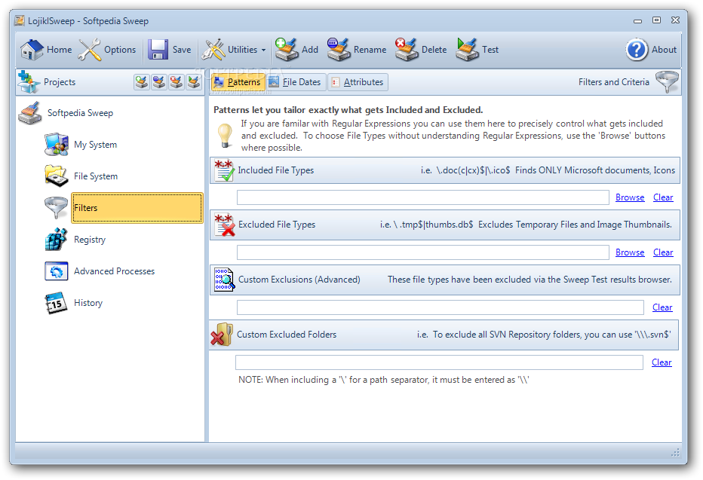Clear the Excluded File Types pattern
703x480 pixels.
[663, 252]
